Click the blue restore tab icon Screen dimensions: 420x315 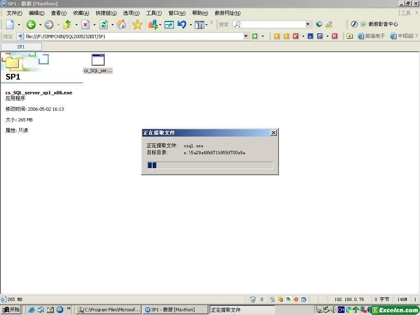320,36
